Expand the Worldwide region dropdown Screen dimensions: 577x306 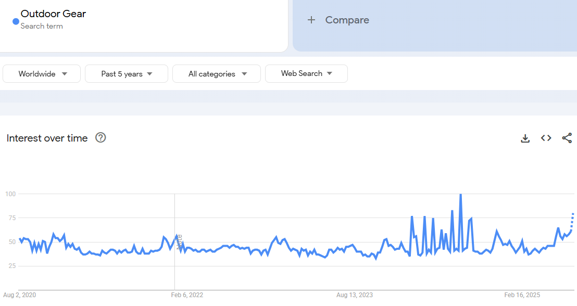[42, 74]
